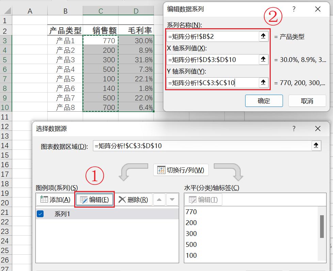Click 添加(A) to add a series

click(x=55, y=200)
